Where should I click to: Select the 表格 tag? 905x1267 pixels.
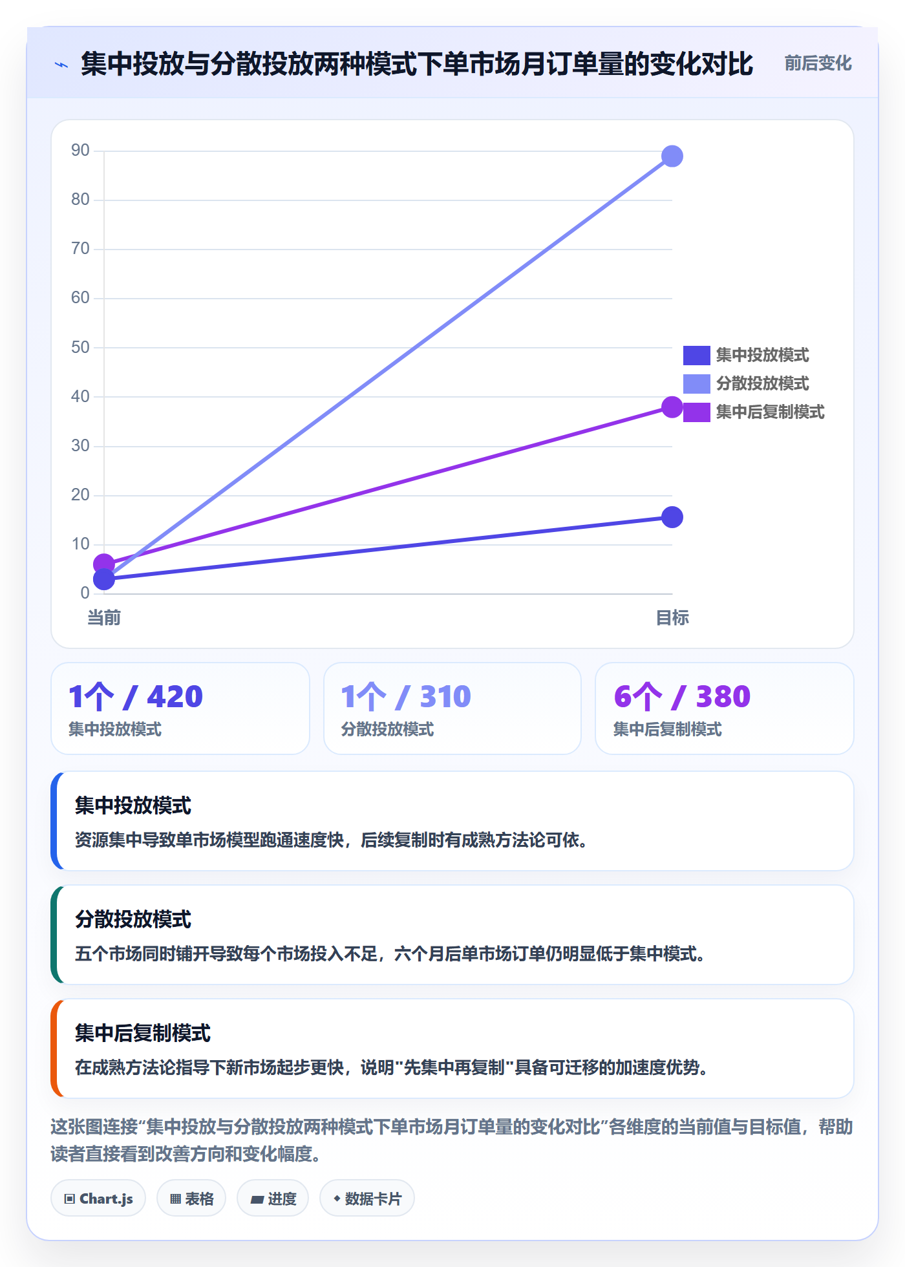(191, 1198)
